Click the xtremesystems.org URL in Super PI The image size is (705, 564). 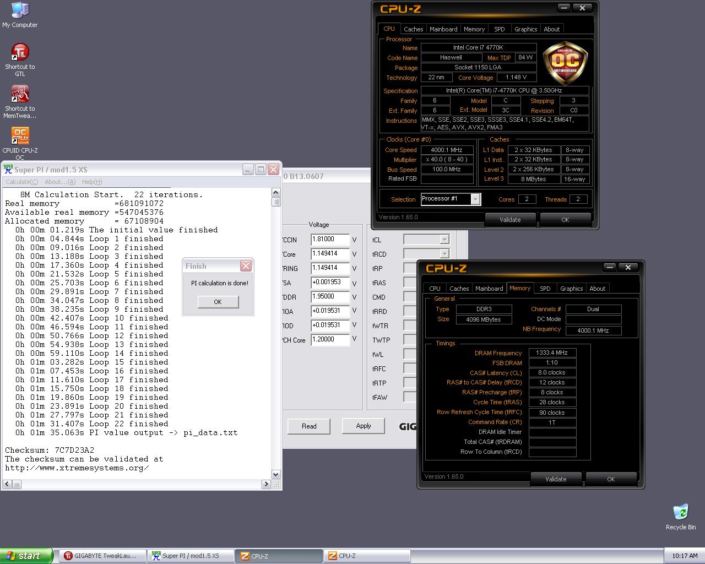(77, 468)
